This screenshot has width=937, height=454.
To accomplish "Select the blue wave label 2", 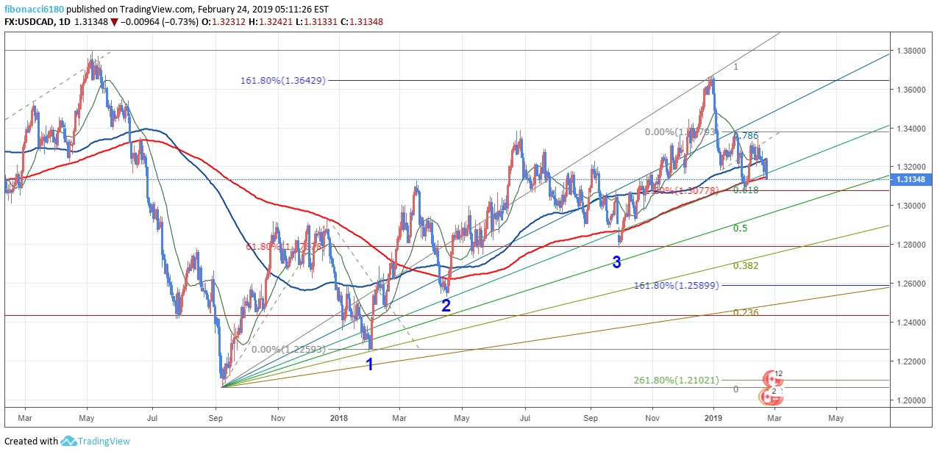I will click(446, 306).
